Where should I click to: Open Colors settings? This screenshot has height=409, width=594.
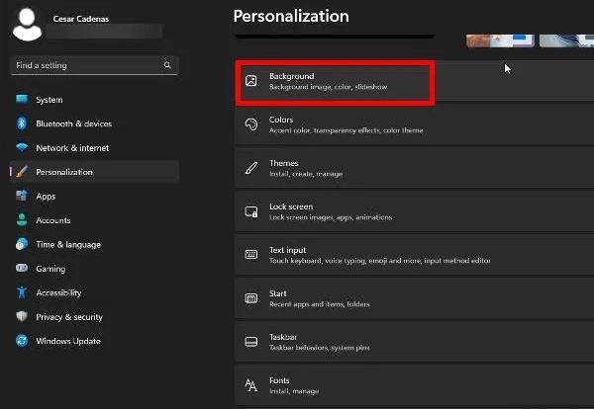[415, 124]
